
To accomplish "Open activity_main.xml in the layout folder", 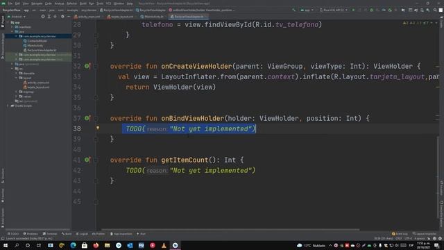I will pos(36,83).
